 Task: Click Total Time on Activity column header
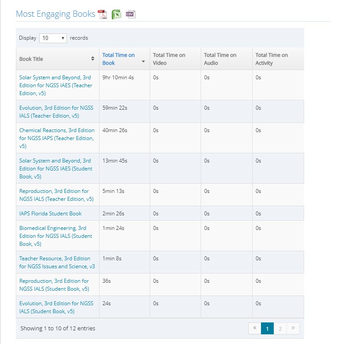pos(272,59)
